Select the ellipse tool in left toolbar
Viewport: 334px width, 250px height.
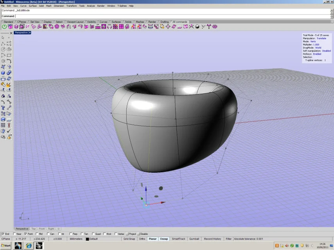9,49
